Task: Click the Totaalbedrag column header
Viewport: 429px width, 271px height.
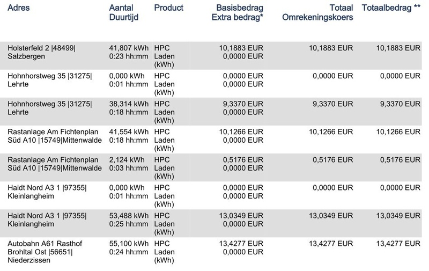Action: pyautogui.click(x=391, y=8)
